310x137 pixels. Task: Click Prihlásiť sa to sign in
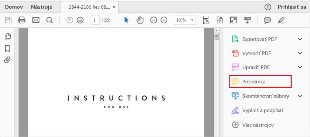(292, 7)
